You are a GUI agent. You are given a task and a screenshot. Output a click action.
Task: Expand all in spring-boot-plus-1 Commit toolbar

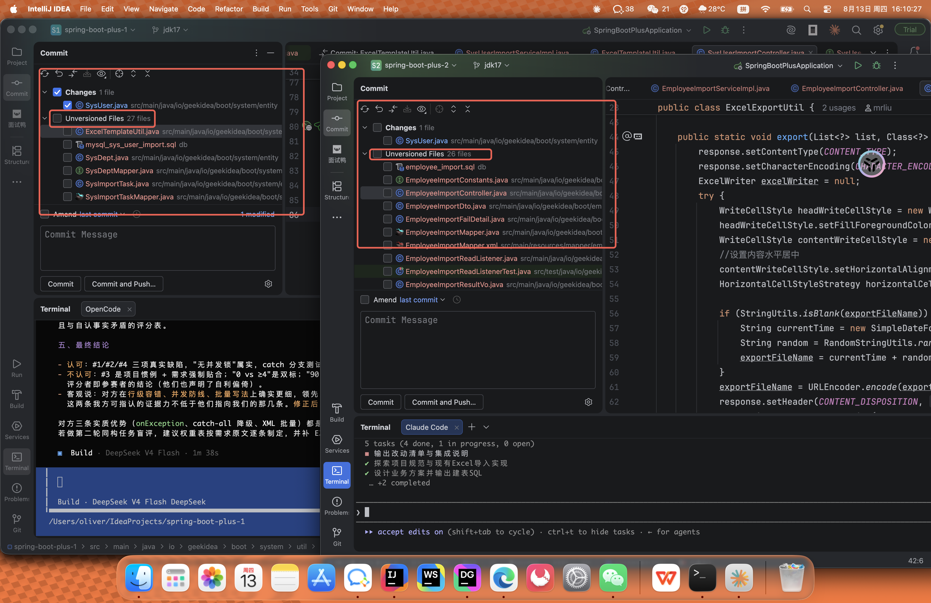[133, 74]
